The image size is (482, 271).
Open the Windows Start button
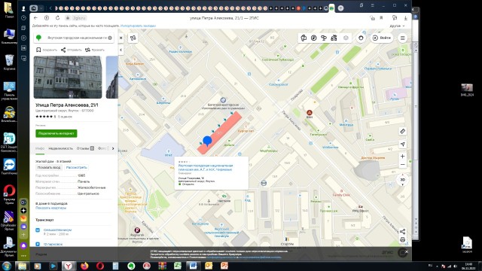tap(7, 266)
